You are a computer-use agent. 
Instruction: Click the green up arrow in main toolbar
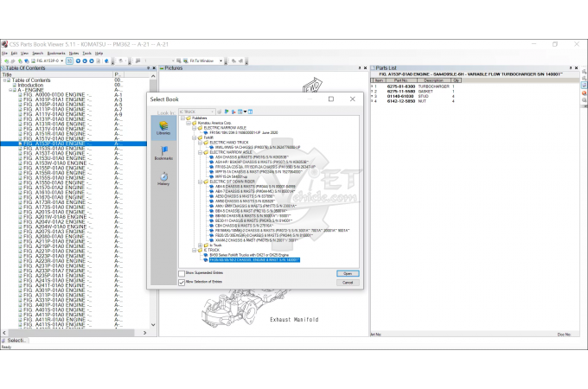coord(20,61)
